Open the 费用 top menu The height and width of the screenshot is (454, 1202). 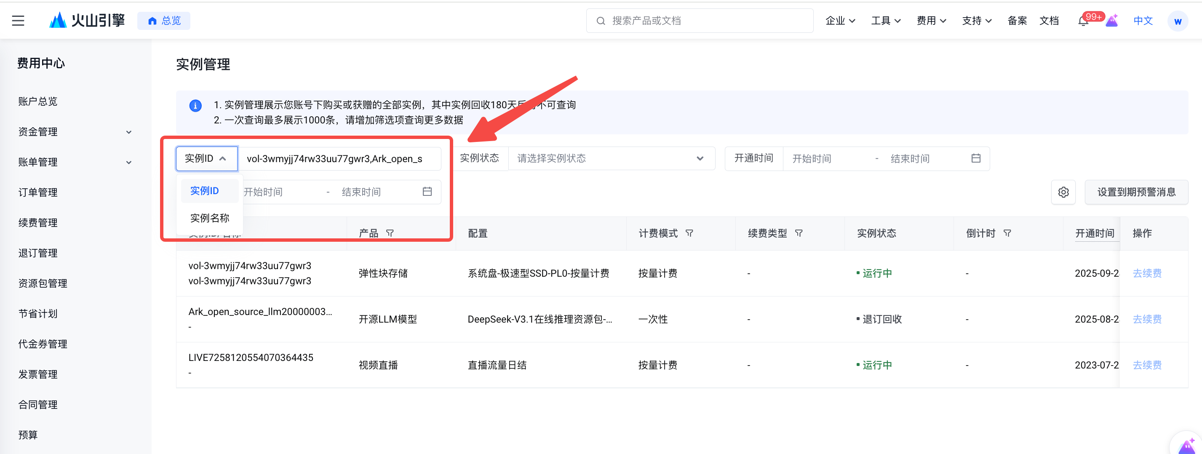(931, 21)
